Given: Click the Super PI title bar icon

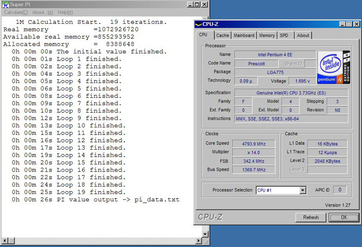Looking at the screenshot, I should click(x=5, y=4).
